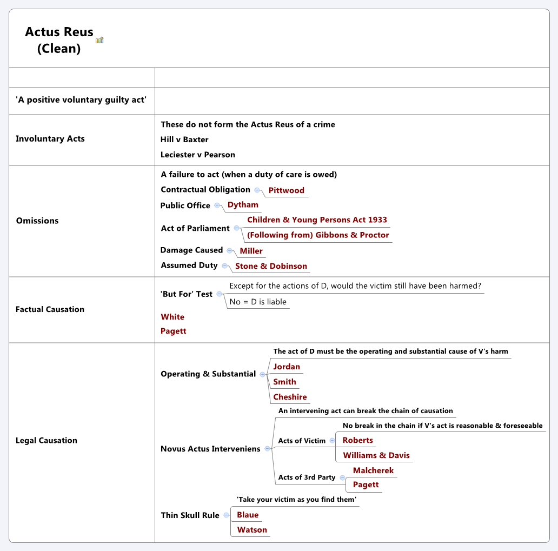The height and width of the screenshot is (551, 558).
Task: Collapse the Acts of Victim branch
Action: click(x=332, y=441)
